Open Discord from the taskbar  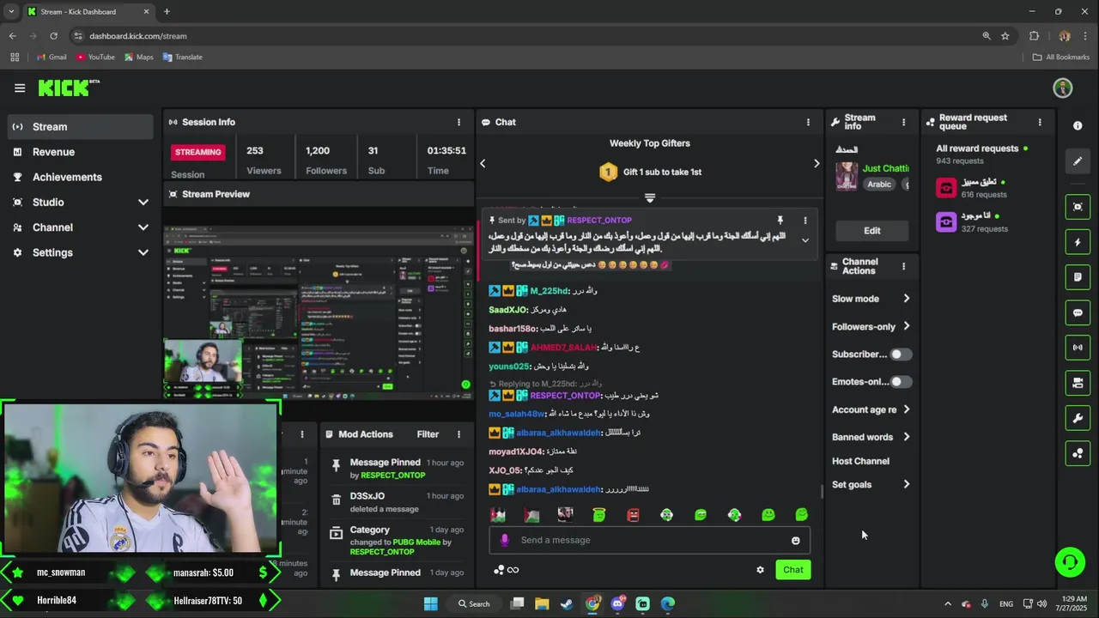click(617, 603)
